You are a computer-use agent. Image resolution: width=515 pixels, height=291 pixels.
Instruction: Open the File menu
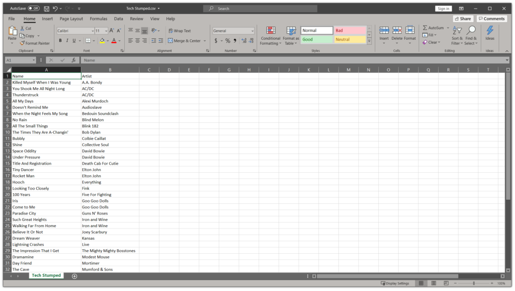pyautogui.click(x=12, y=19)
